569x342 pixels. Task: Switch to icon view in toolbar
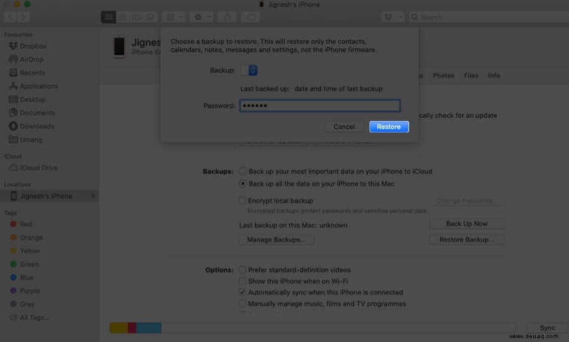coord(108,17)
